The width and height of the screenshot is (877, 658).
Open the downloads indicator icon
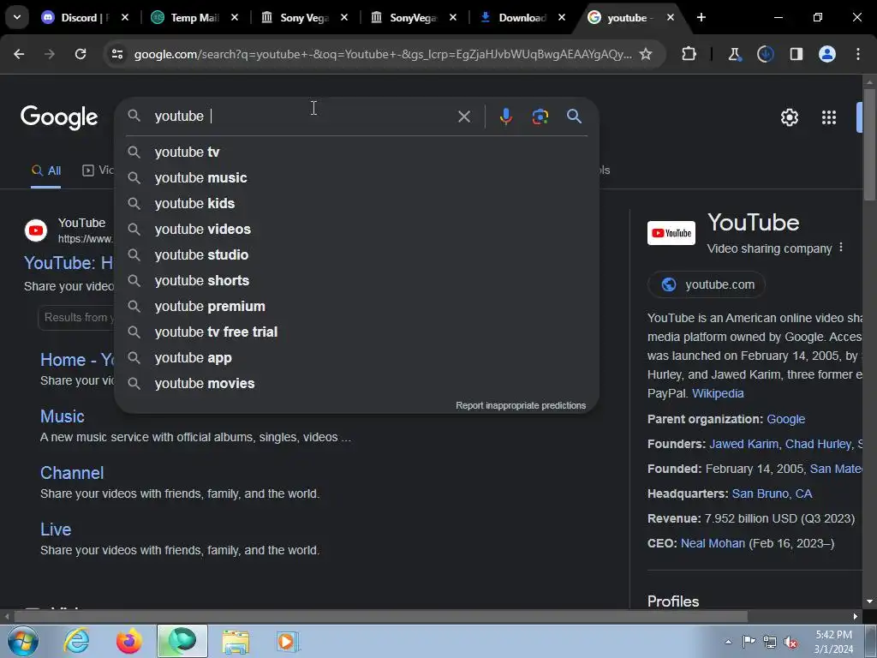[x=765, y=54]
